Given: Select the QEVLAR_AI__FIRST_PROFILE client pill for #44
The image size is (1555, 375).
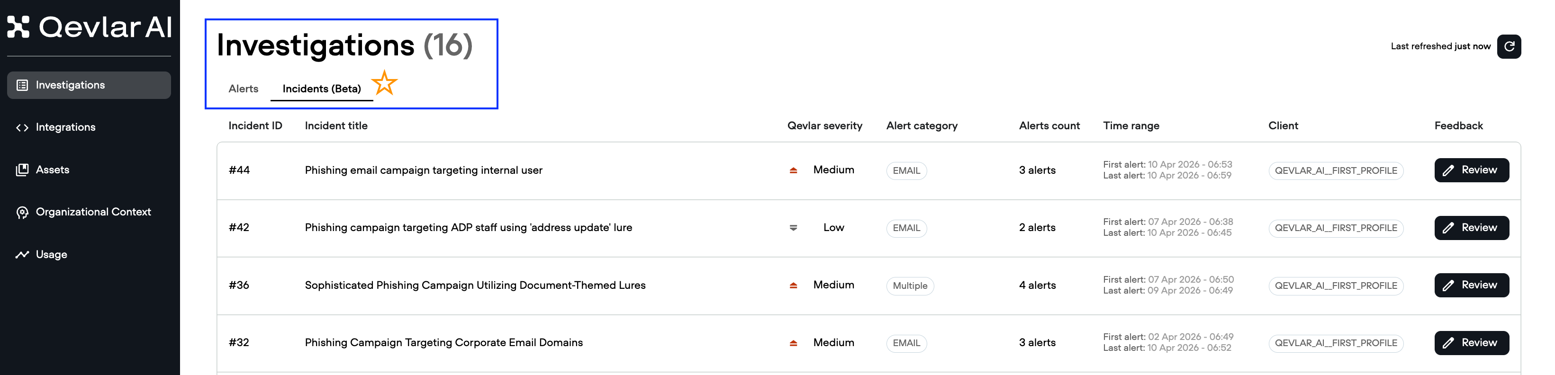Looking at the screenshot, I should 1336,170.
